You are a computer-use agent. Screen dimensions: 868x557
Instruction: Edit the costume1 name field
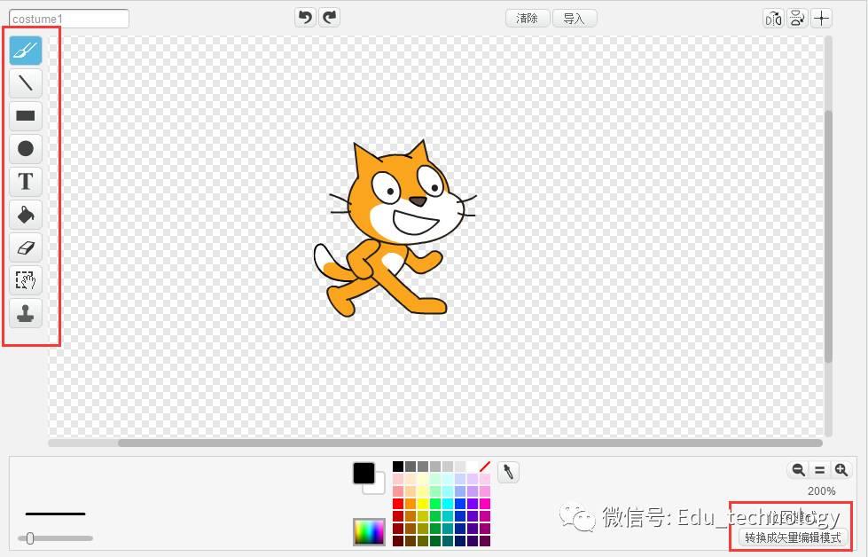click(68, 19)
